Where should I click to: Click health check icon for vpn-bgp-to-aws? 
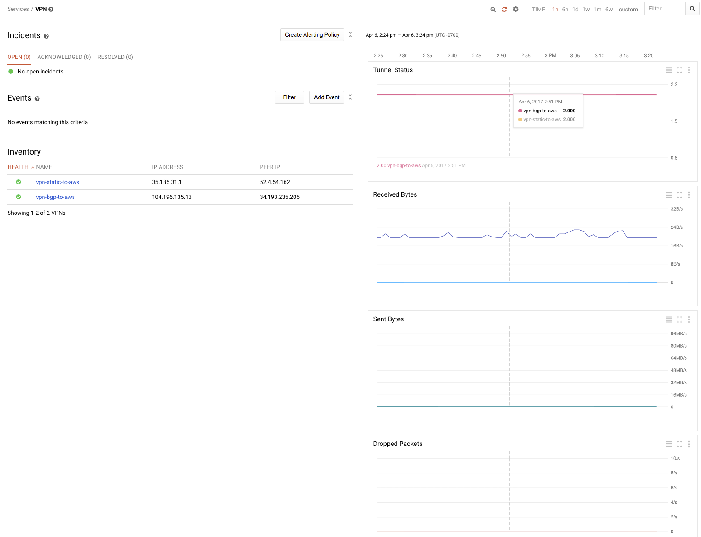[19, 197]
